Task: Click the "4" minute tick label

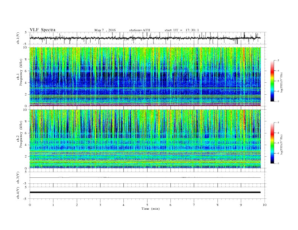Action: 123,205
